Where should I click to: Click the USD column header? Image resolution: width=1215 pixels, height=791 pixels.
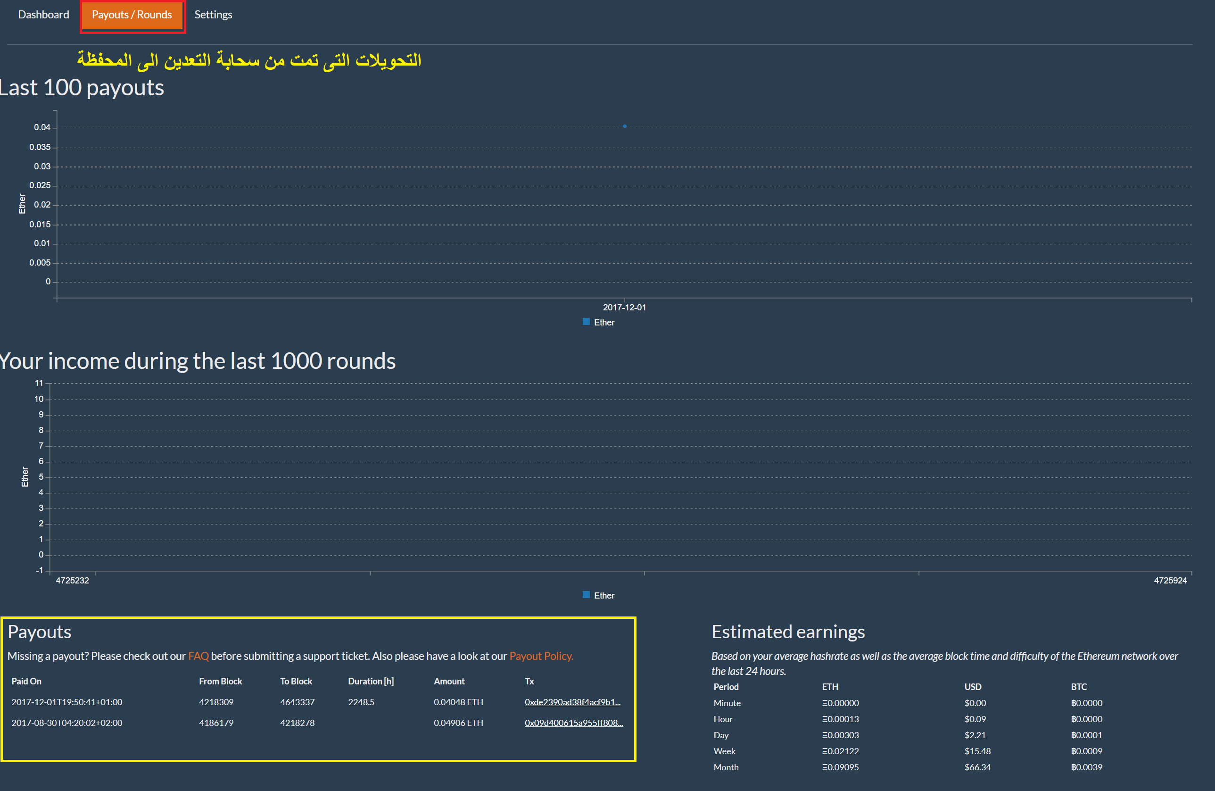[x=973, y=687]
